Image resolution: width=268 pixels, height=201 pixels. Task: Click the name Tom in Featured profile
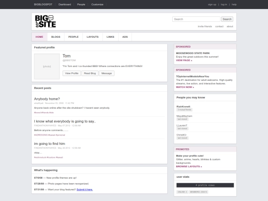(67, 56)
